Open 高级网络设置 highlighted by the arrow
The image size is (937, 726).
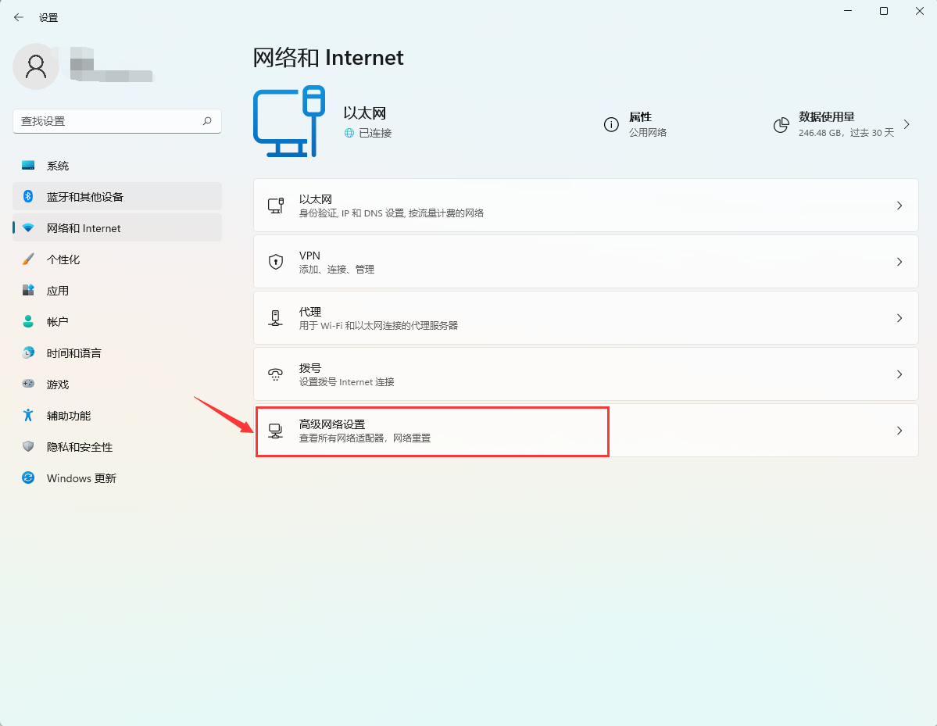click(x=432, y=430)
